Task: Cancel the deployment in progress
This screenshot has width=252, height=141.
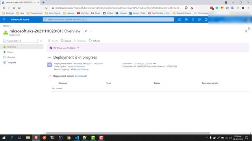Action: 66,41
